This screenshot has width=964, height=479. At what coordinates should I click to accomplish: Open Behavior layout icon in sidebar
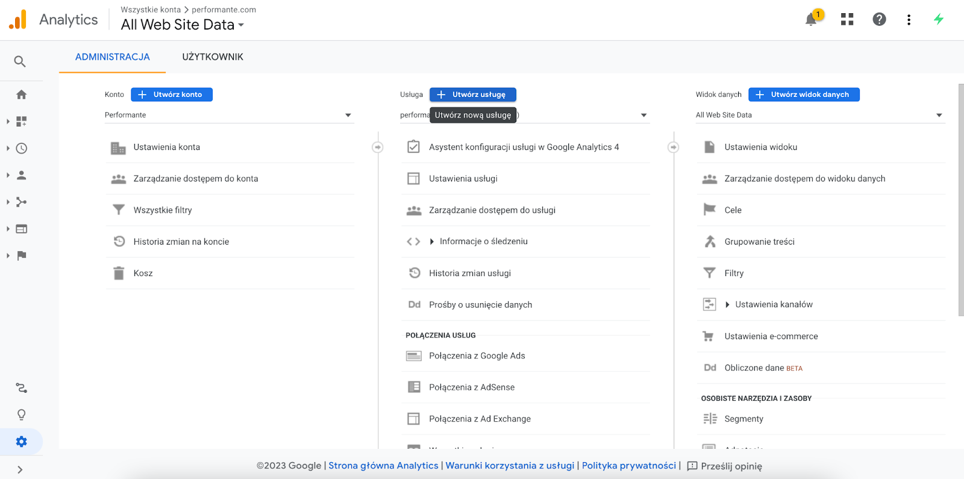coord(22,229)
